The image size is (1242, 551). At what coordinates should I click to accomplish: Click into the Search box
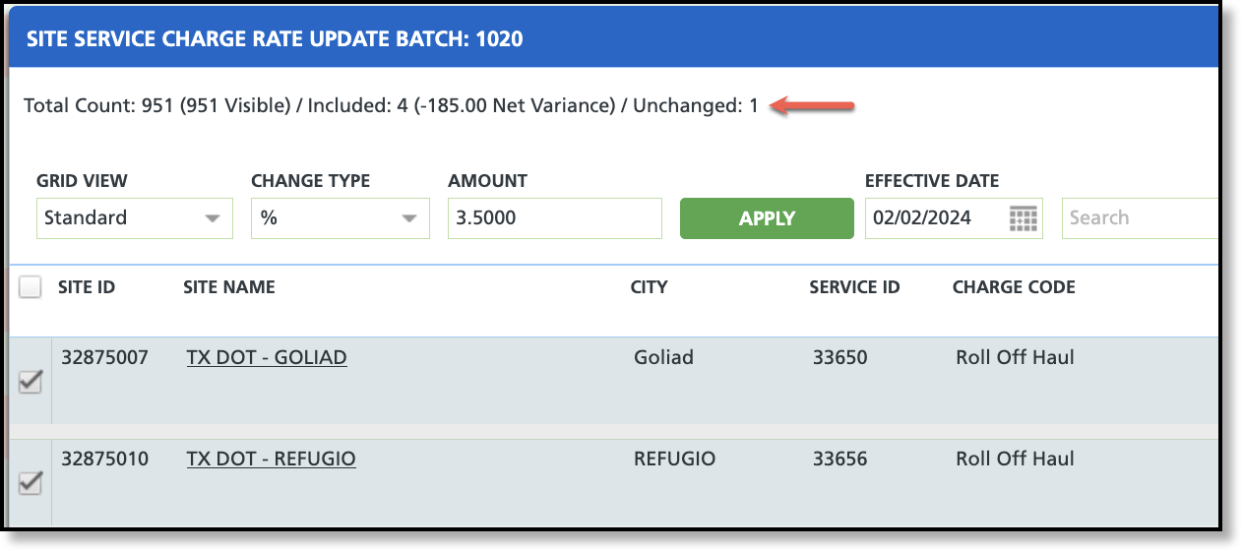1140,218
